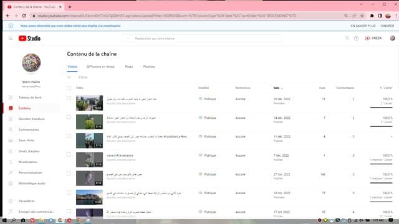The image size is (399, 224).
Task: Click the Filtrer filter icon
Action: tap(69, 77)
